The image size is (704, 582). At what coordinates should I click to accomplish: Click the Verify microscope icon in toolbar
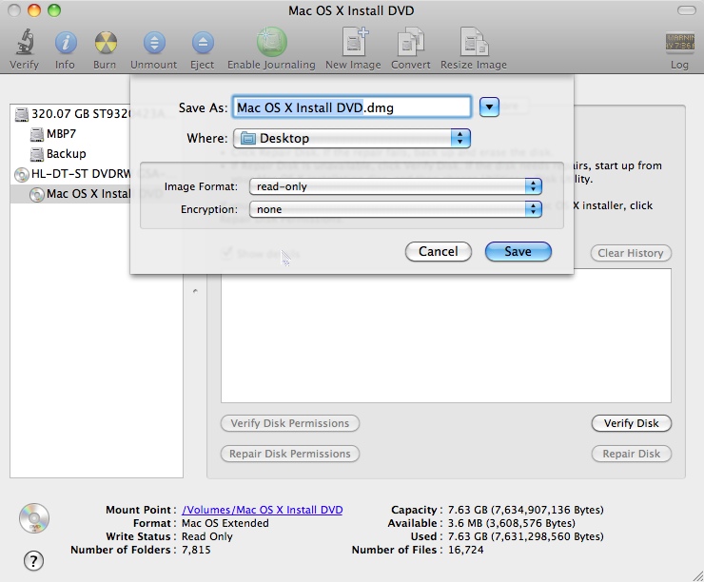point(25,42)
